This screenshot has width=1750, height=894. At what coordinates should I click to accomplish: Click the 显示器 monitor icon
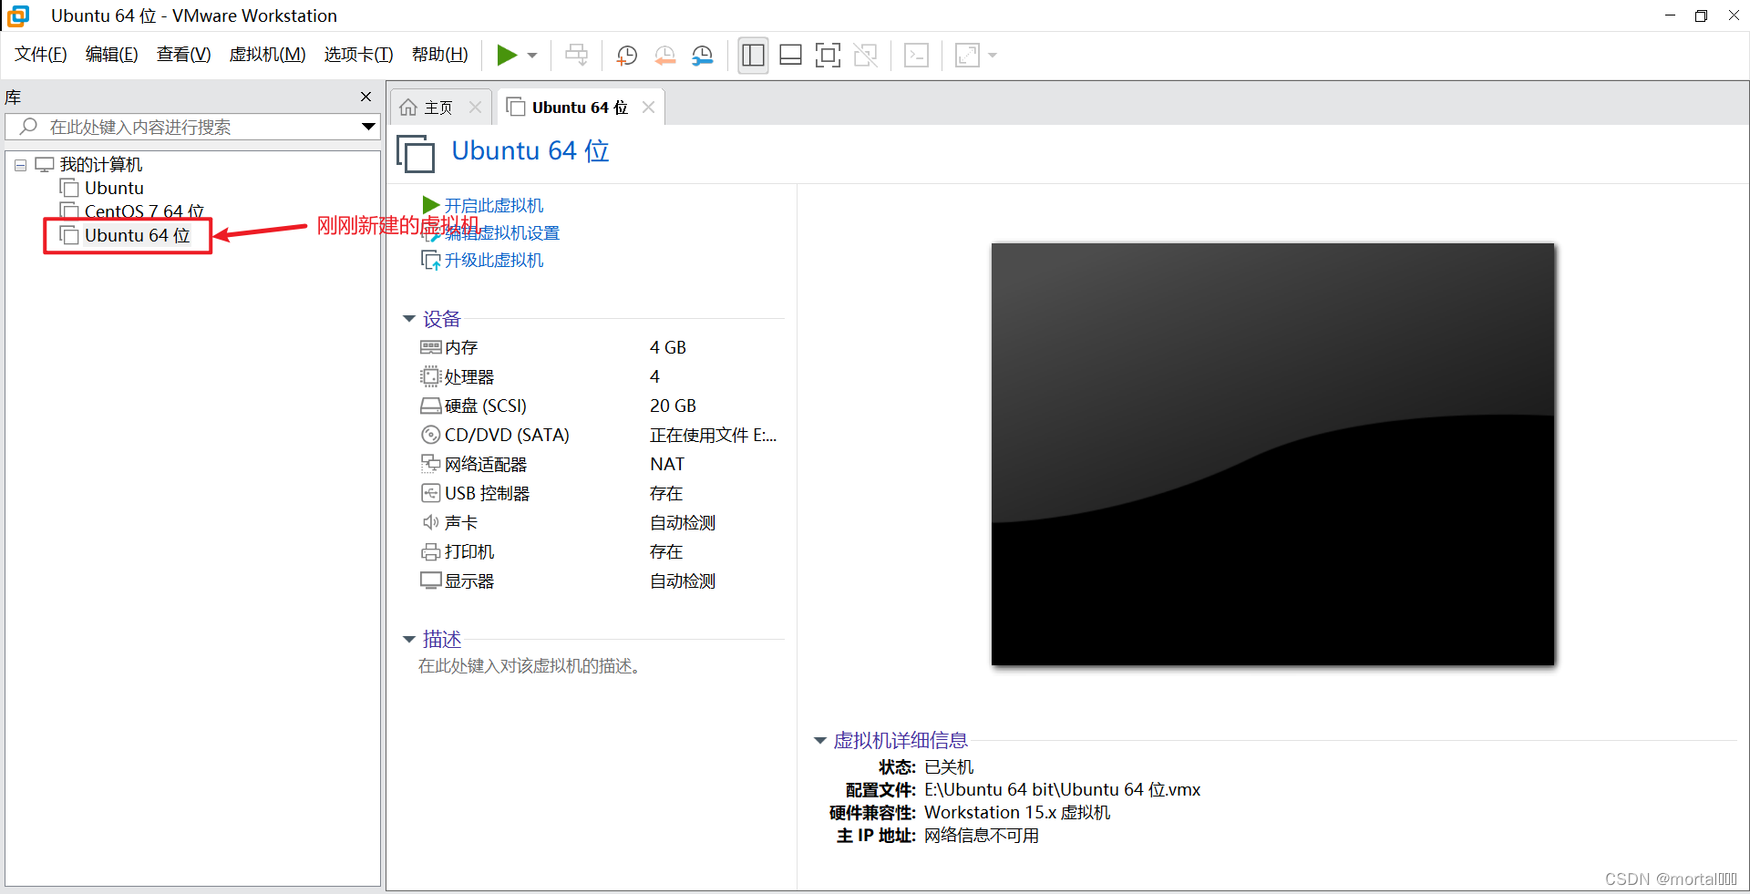pos(430,581)
